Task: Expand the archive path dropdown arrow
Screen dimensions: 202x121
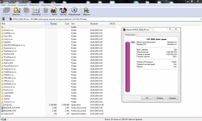Action: (201, 19)
